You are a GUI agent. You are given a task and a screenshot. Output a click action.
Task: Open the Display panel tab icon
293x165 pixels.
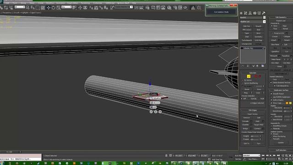[259, 13]
